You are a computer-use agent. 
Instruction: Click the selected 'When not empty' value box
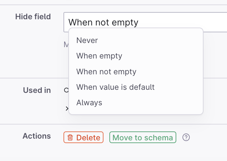(x=103, y=22)
